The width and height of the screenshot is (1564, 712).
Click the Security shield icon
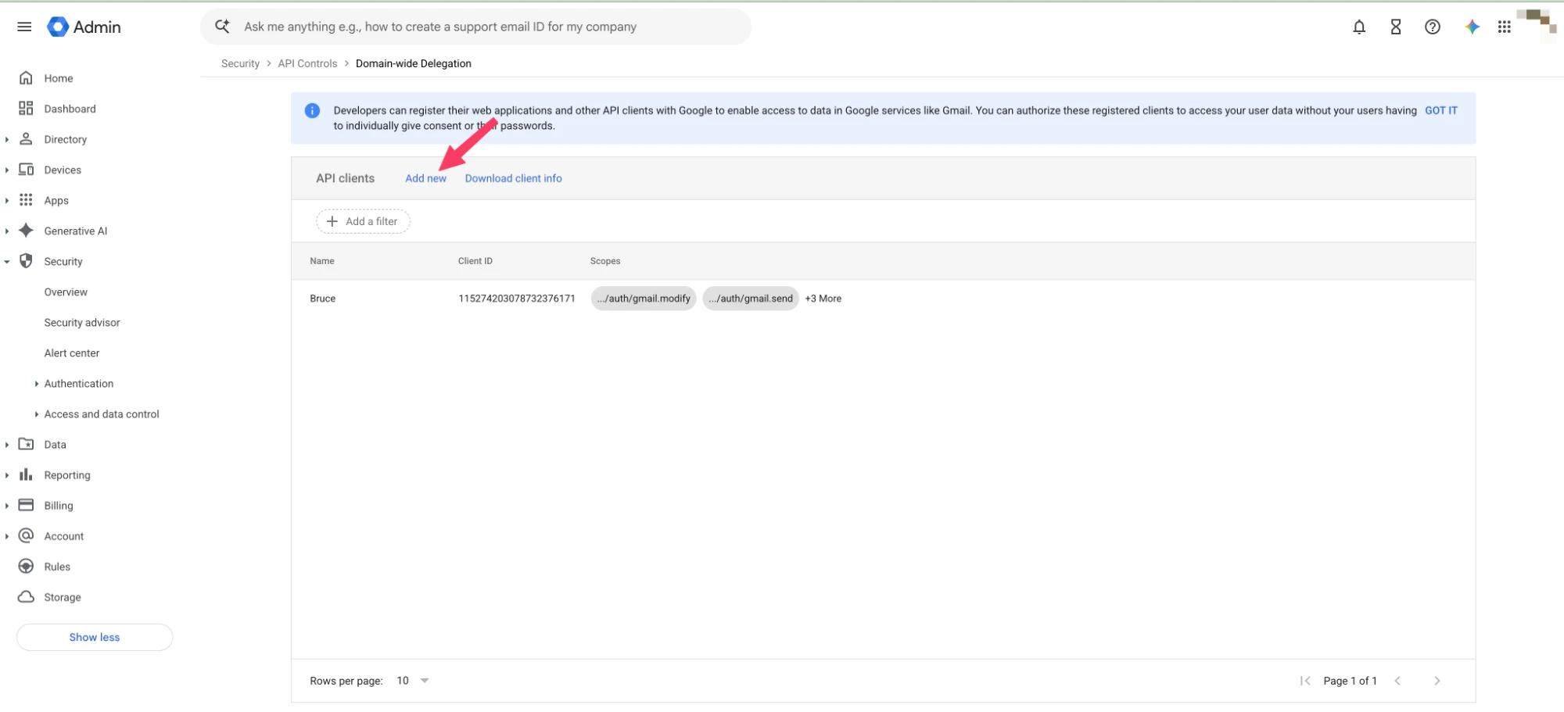26,261
